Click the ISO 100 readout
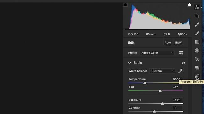 133,34
